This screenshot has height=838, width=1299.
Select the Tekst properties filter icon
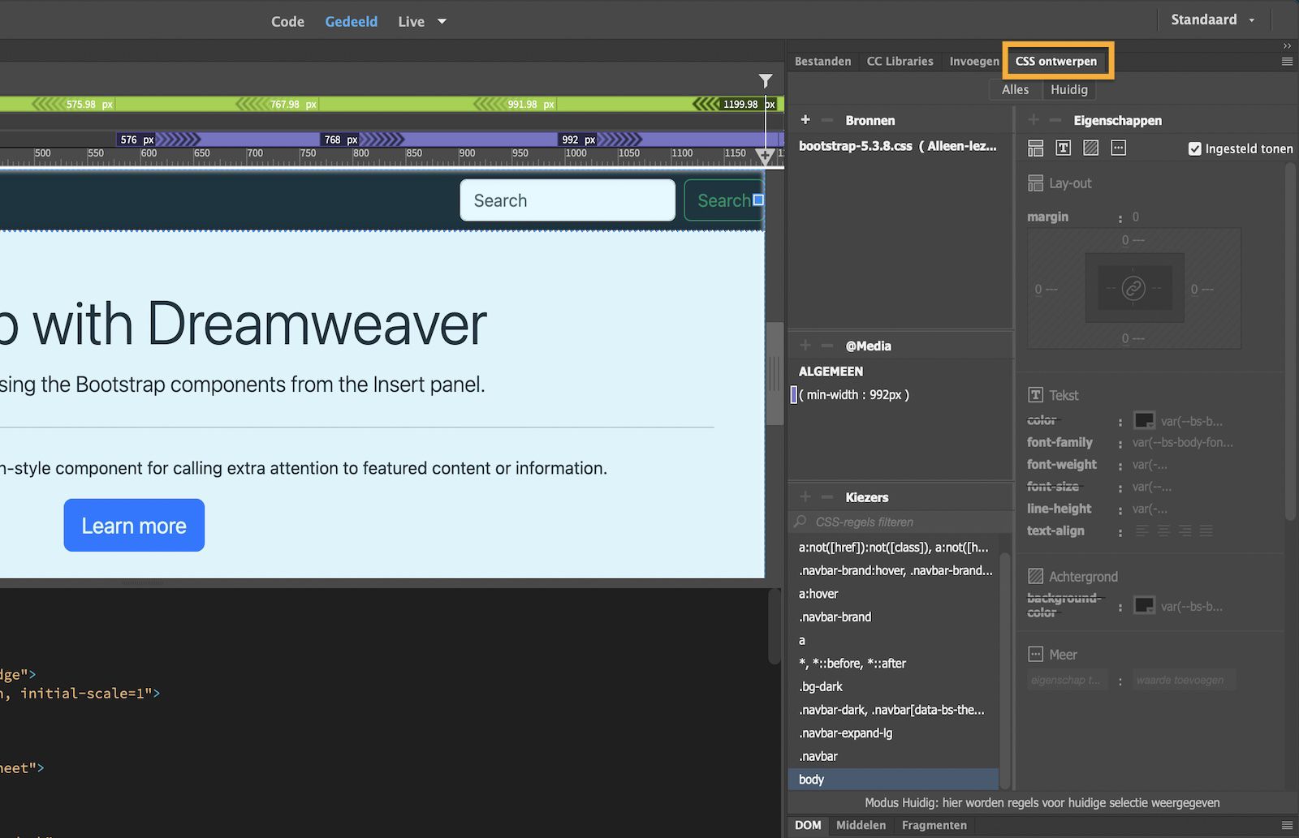[1063, 148]
